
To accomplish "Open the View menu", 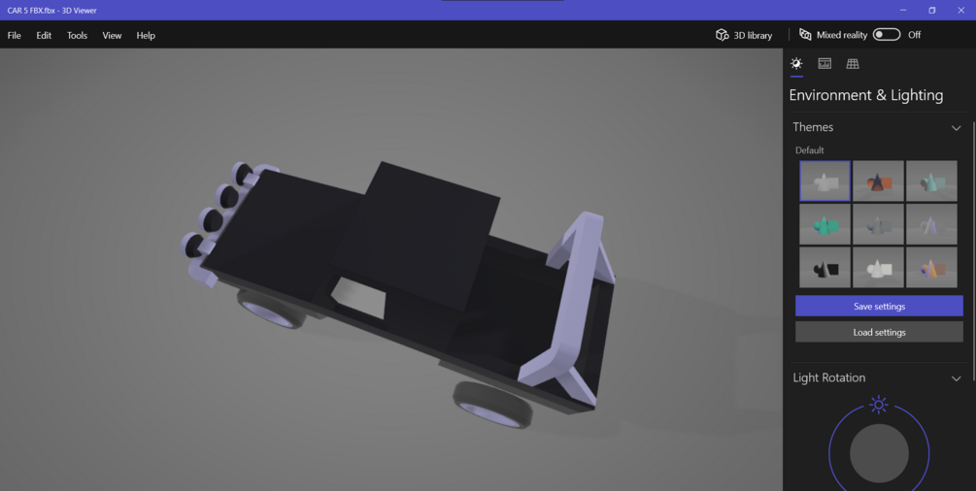I will [112, 36].
